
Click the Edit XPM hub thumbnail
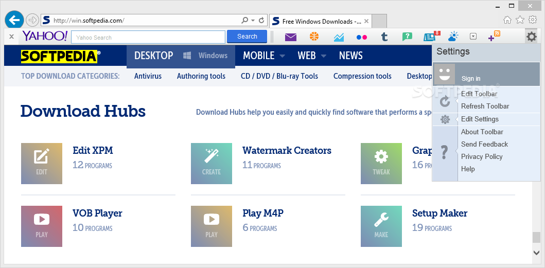[x=42, y=164]
